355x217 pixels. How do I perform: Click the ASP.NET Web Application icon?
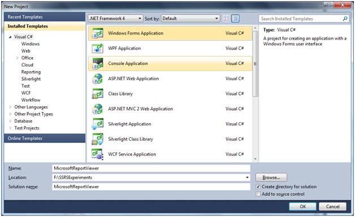coord(98,79)
